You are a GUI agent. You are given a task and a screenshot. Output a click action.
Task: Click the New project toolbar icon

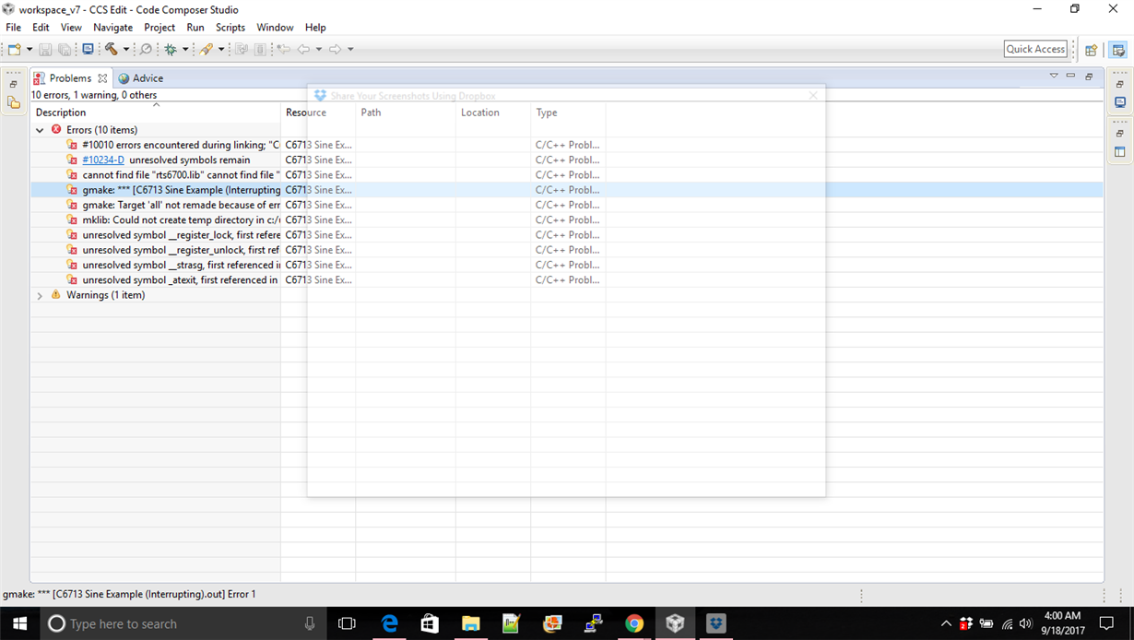tap(14, 49)
